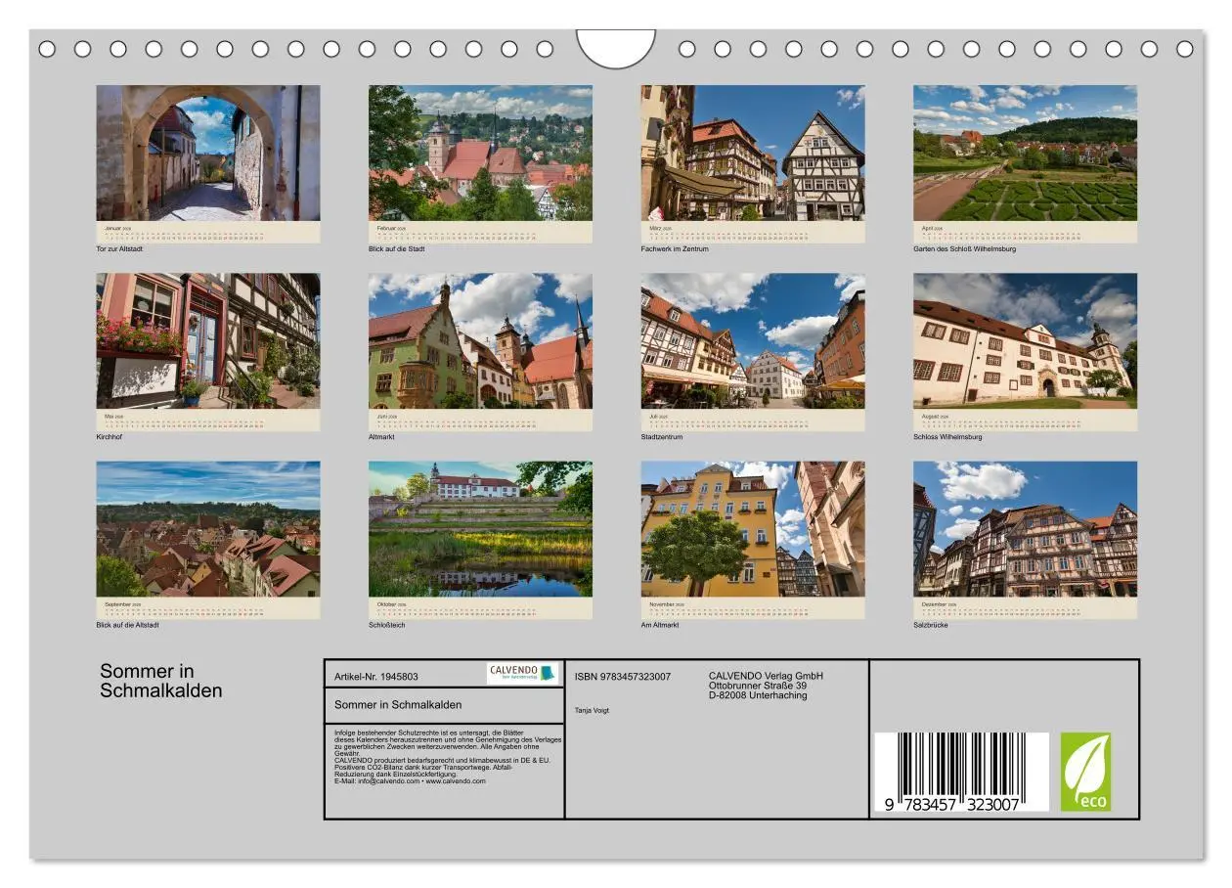Screen dimensions: 1232x888
Task: Click the CALVENDO logo beside the article number
Action: pyautogui.click(x=522, y=673)
